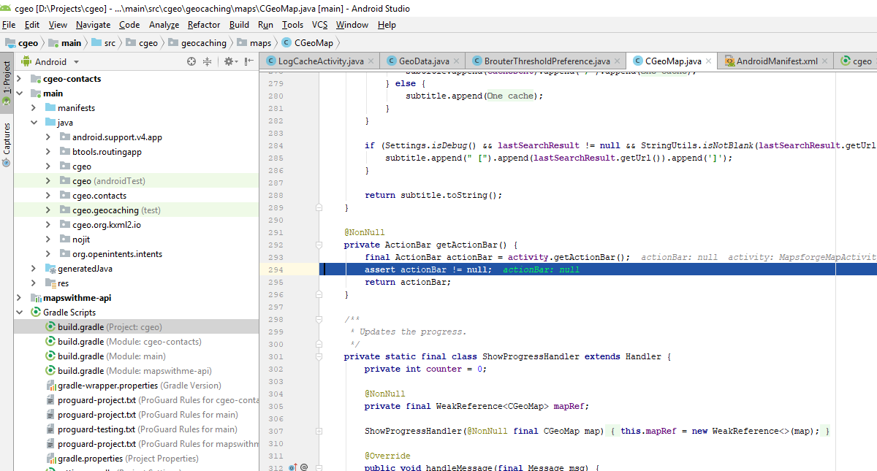The height and width of the screenshot is (471, 877).
Task: Close the LogCacheActivity.java tab
Action: coord(370,61)
